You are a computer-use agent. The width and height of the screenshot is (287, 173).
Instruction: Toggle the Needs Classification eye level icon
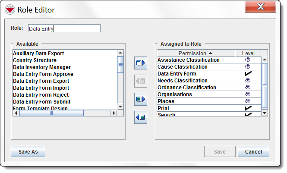click(x=248, y=81)
